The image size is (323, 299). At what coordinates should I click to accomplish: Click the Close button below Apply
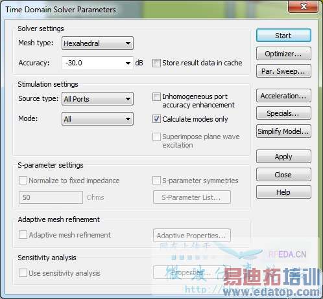tap(283, 174)
